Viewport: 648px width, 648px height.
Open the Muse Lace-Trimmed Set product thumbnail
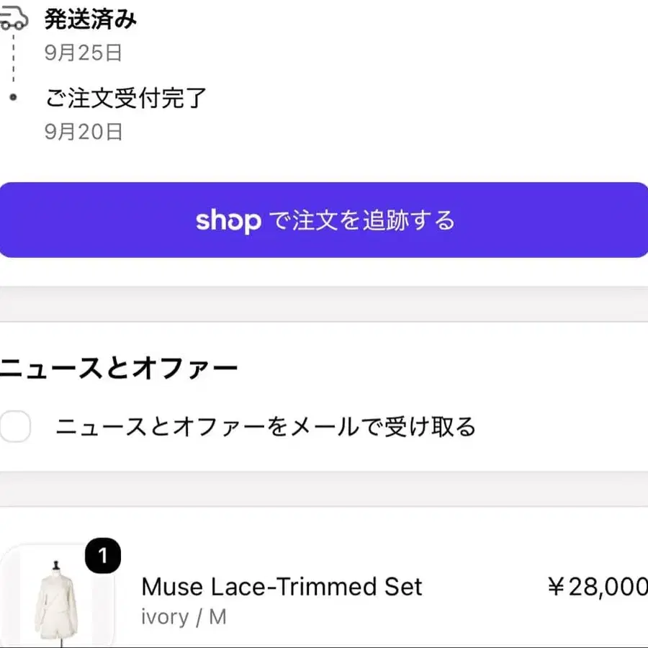tap(57, 596)
